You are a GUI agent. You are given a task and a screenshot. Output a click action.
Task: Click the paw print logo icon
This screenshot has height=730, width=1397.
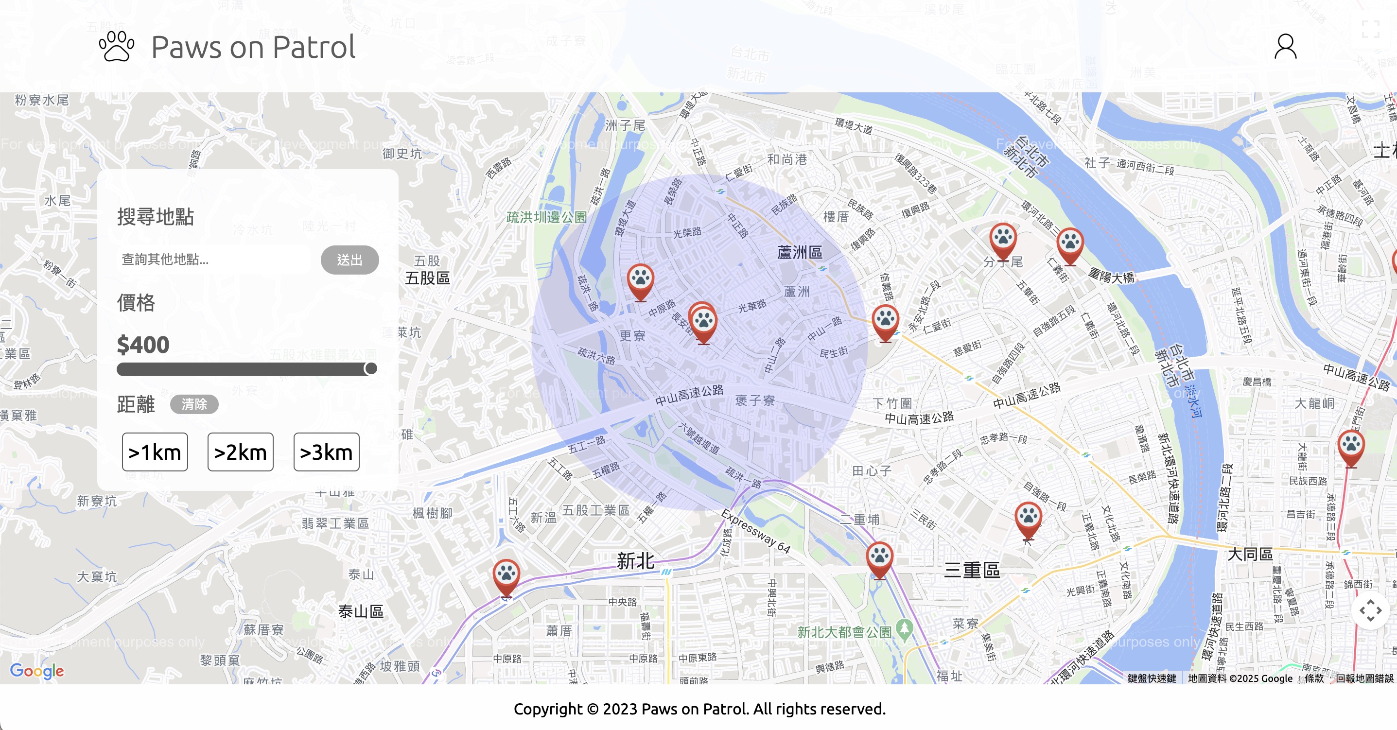117,47
